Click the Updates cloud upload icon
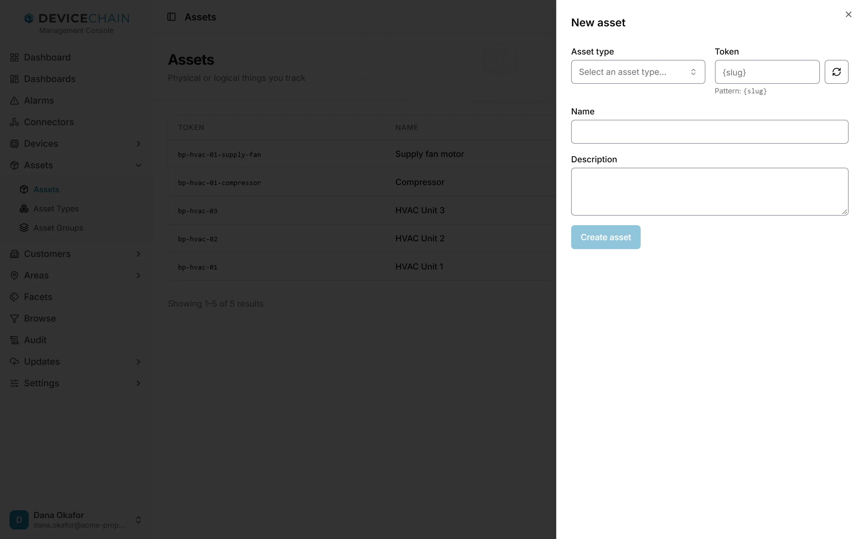The width and height of the screenshot is (863, 539). coord(14,362)
